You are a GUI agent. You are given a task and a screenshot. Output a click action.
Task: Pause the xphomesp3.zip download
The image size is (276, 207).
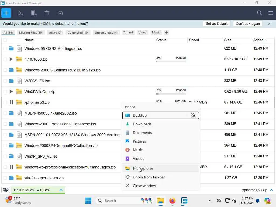(11, 102)
